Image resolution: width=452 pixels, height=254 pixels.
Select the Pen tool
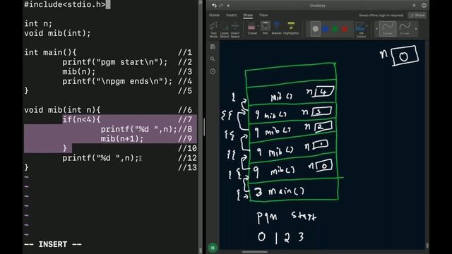[266, 28]
